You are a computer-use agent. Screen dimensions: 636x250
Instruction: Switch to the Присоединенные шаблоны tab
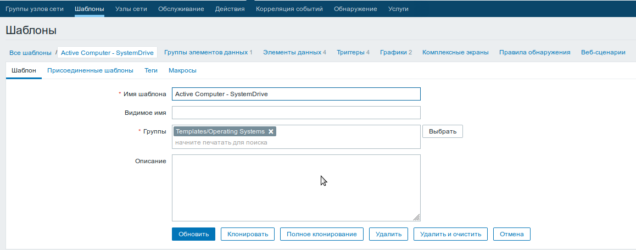[x=90, y=70]
